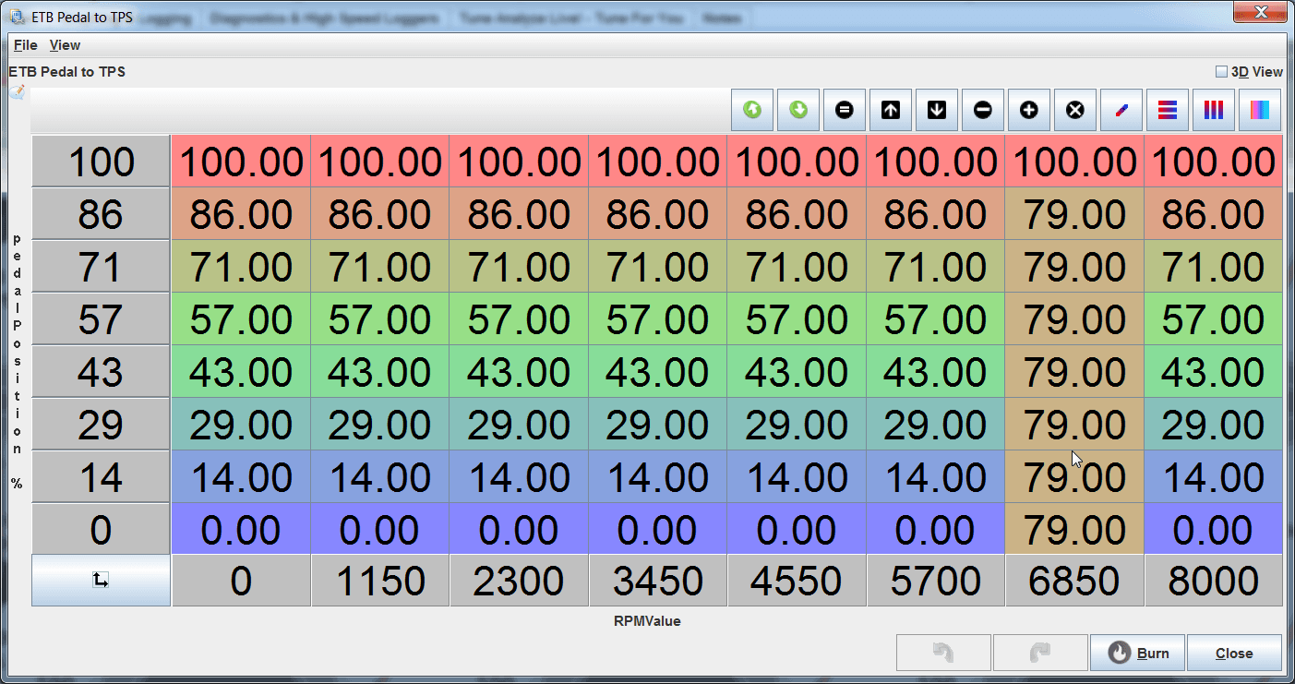Click the vertical stripes interpolate icon
Viewport: 1295px width, 684px height.
click(x=1214, y=110)
